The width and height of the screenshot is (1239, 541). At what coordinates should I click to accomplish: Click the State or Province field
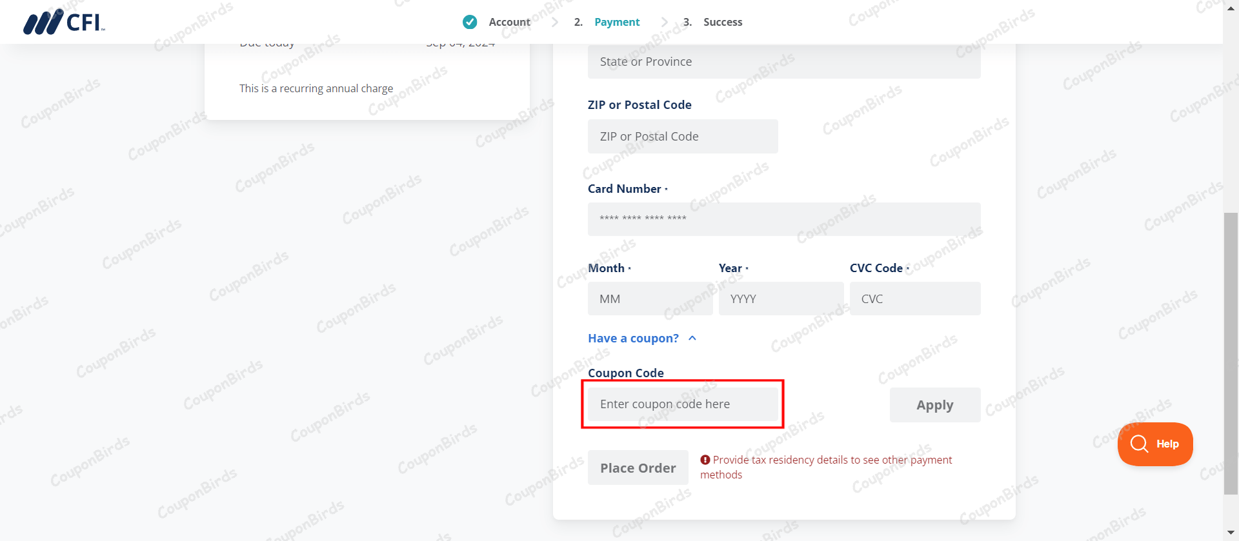pos(783,62)
